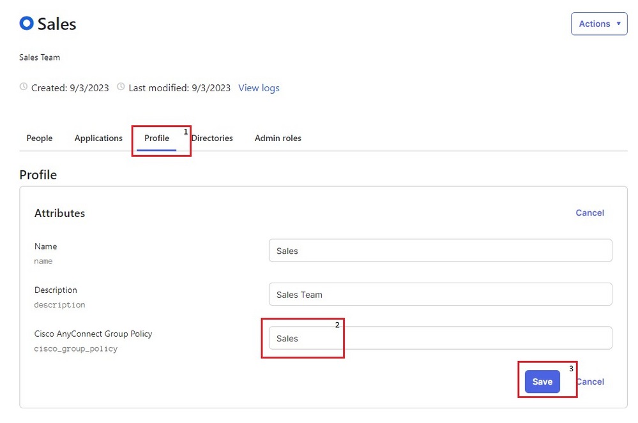Click Cancel next to Attributes heading
Screen dimensions: 638x423
click(x=589, y=213)
